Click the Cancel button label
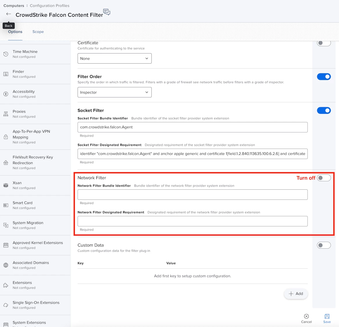The height and width of the screenshot is (327, 339). click(306, 322)
